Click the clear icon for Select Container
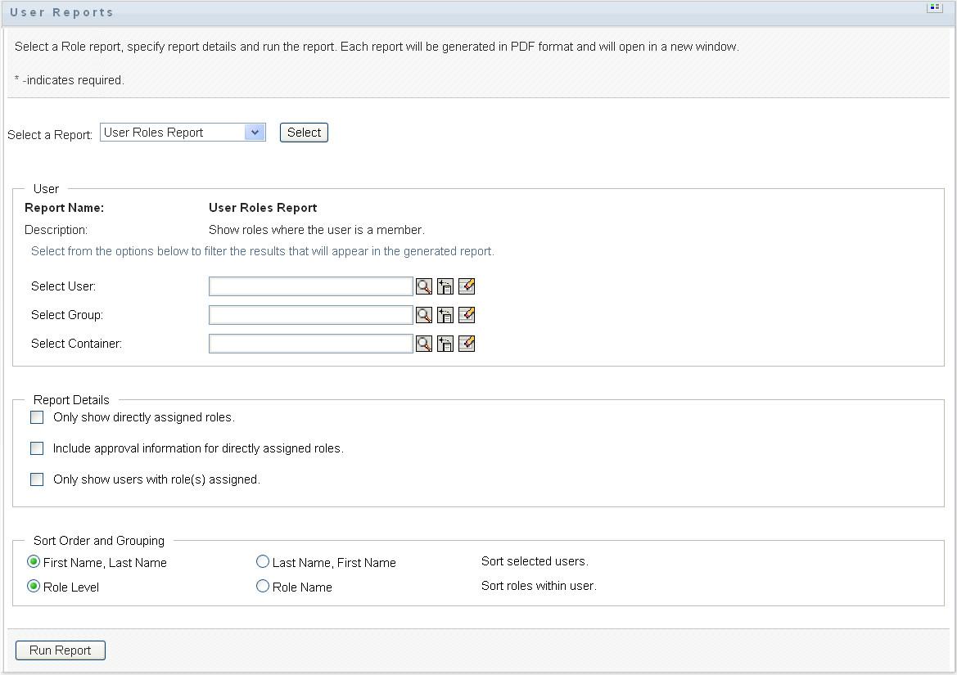 [x=467, y=344]
